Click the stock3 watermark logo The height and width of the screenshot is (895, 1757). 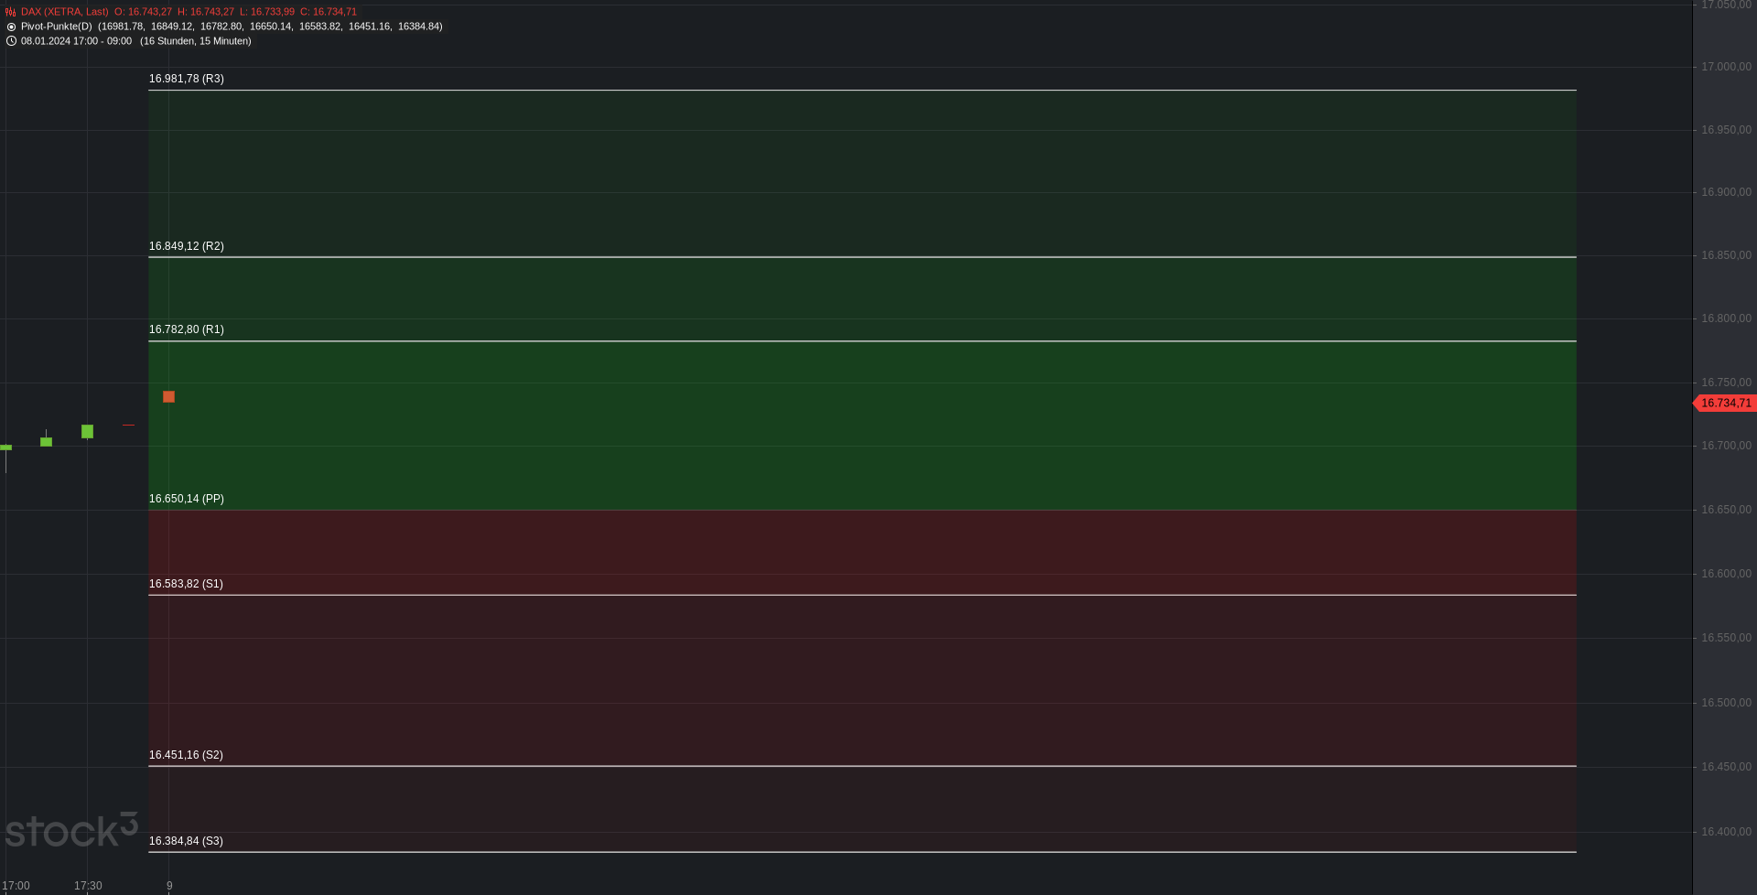(71, 829)
